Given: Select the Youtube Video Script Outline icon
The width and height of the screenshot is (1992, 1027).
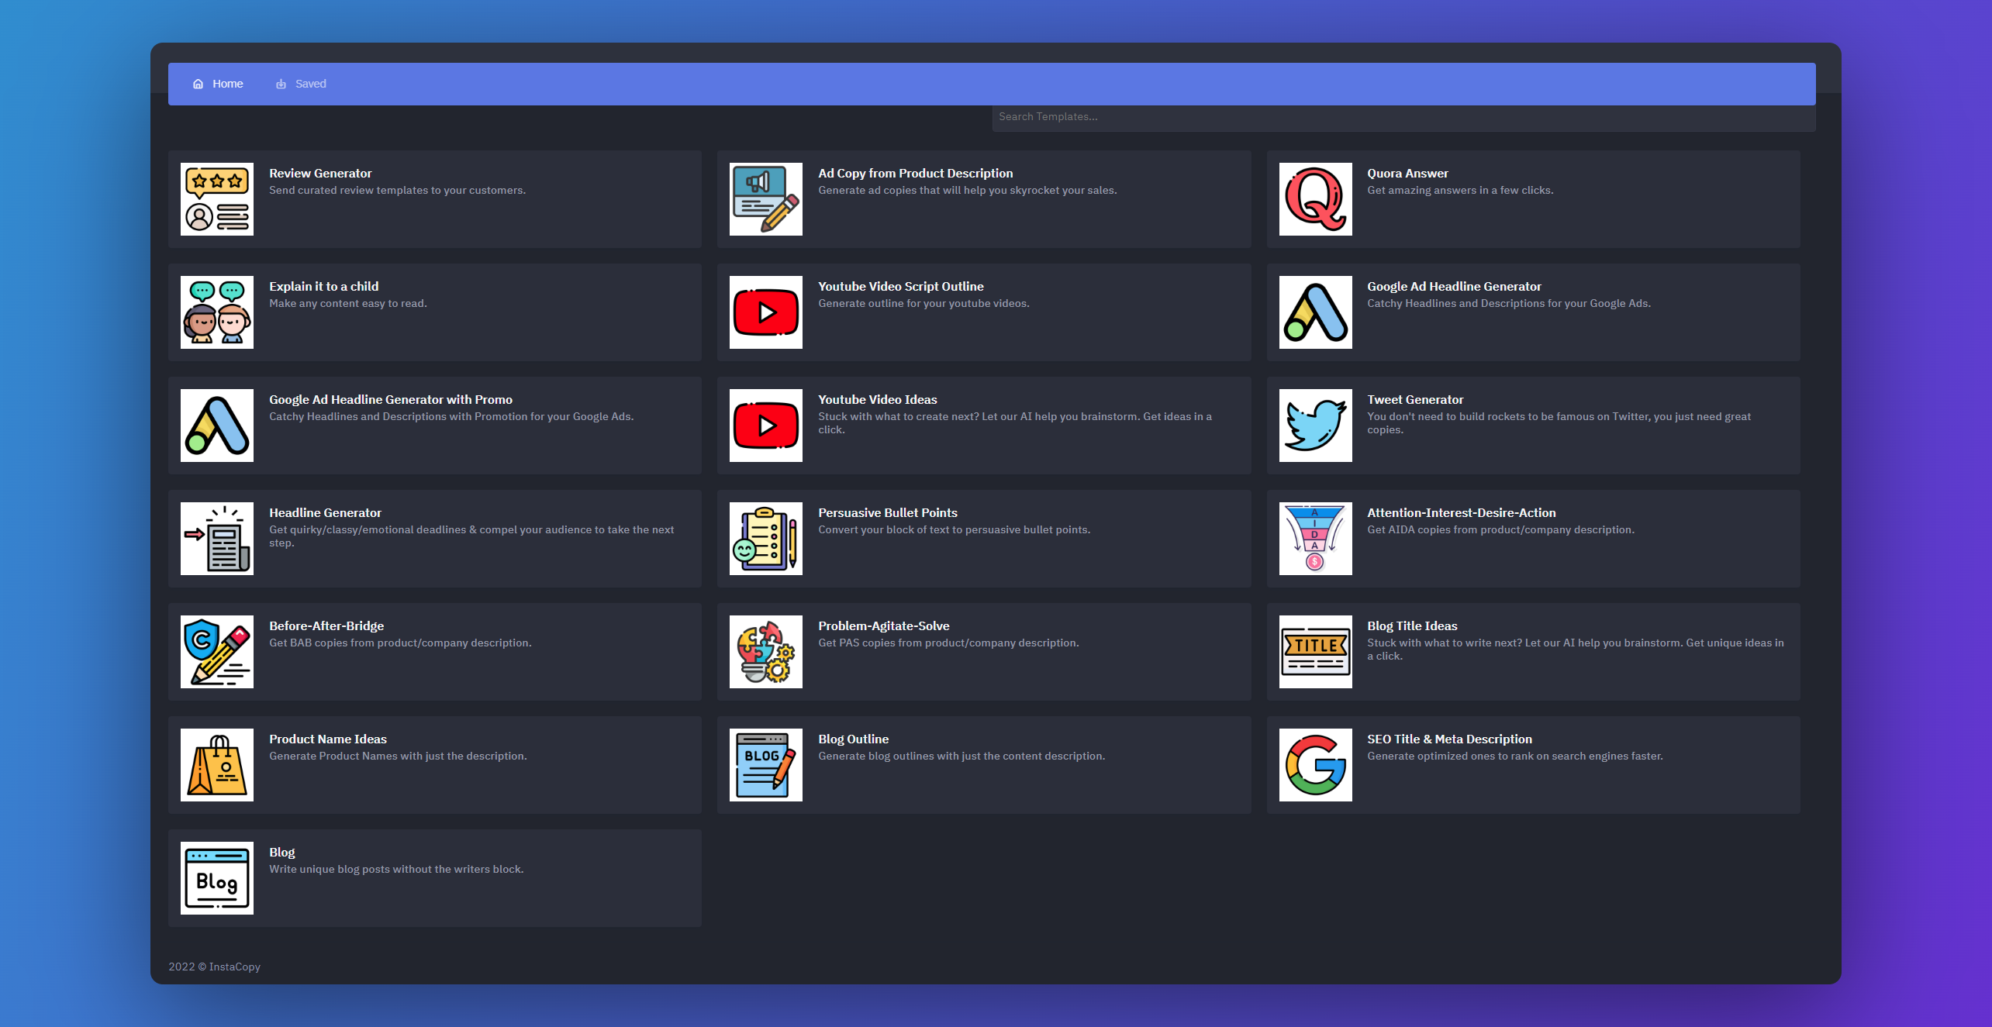Looking at the screenshot, I should 765,312.
